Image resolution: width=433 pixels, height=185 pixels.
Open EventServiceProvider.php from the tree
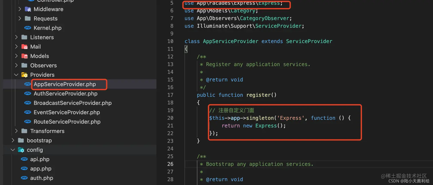67,112
